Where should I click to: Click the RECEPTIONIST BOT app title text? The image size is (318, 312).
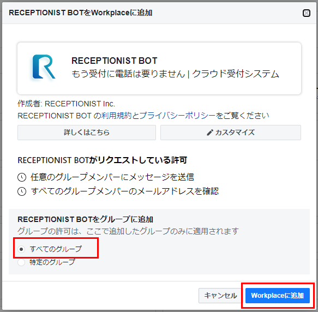115,61
